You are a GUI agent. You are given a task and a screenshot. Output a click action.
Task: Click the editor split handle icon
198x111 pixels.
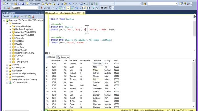194,16
